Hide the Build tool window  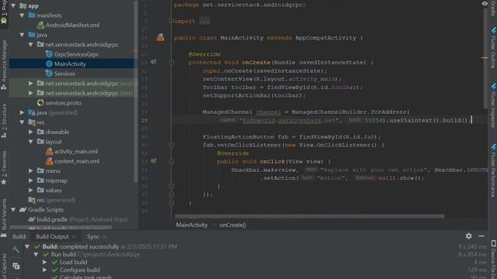(x=481, y=236)
